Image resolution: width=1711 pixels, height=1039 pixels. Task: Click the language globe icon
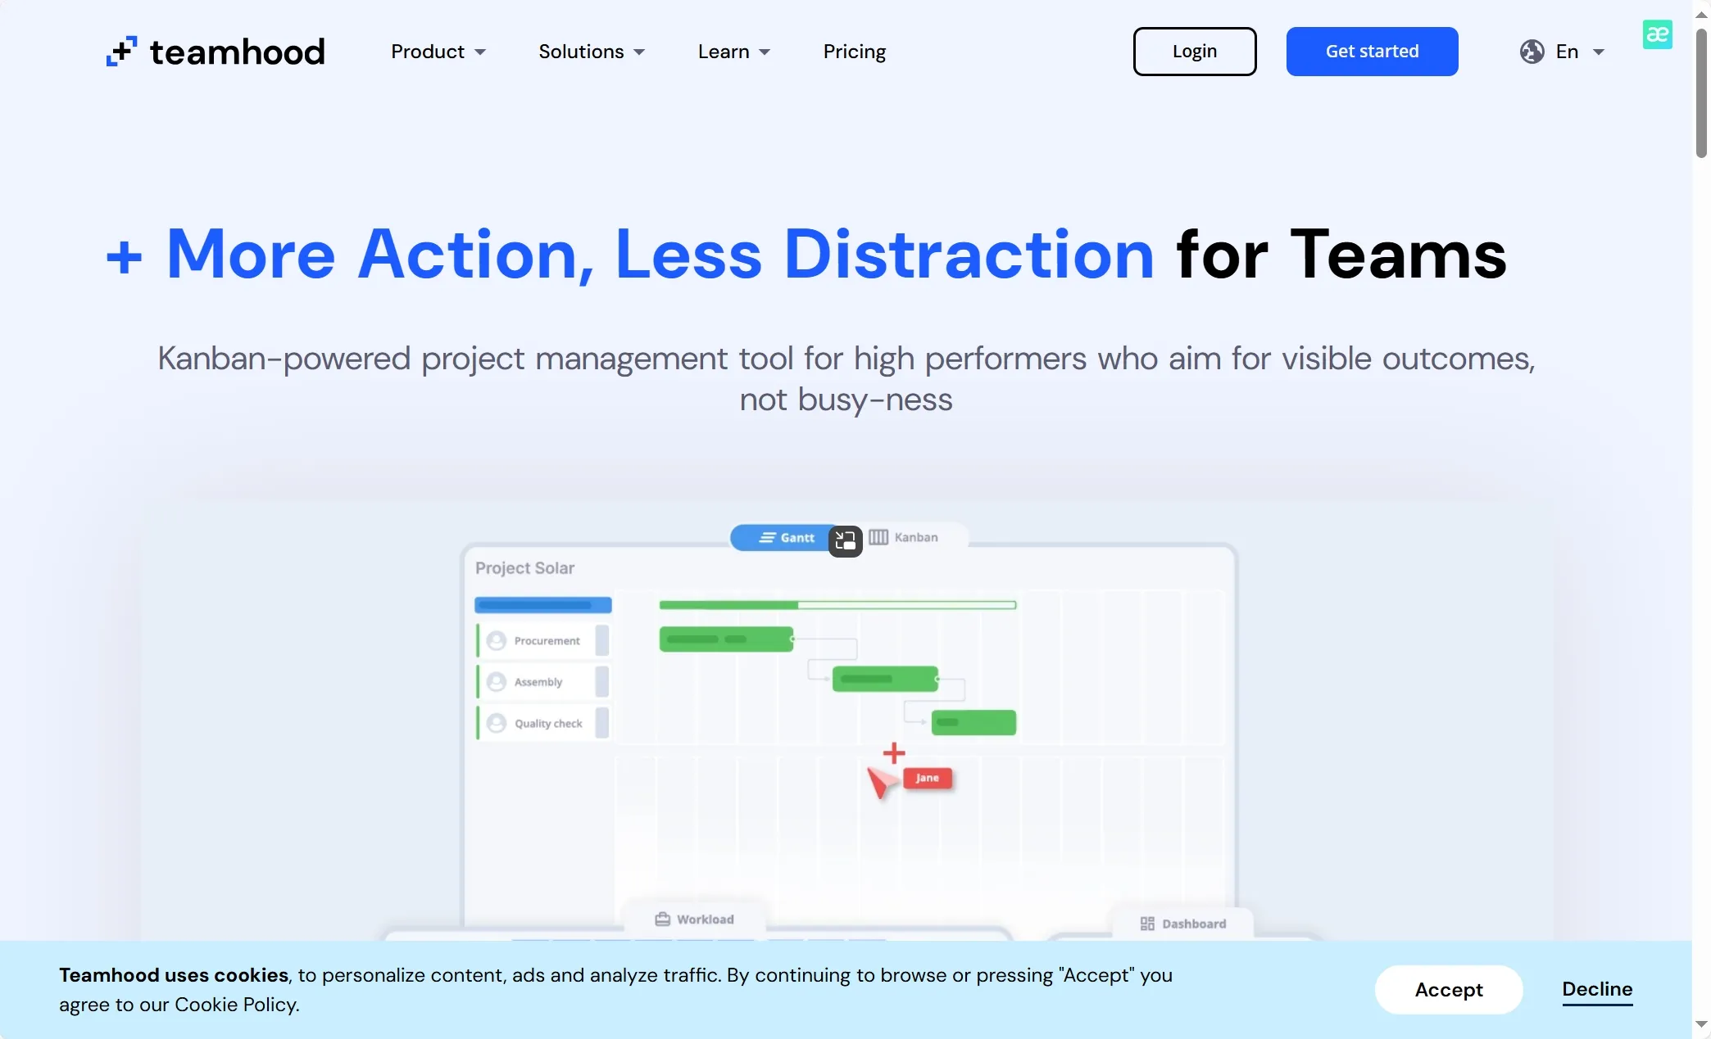click(1532, 52)
